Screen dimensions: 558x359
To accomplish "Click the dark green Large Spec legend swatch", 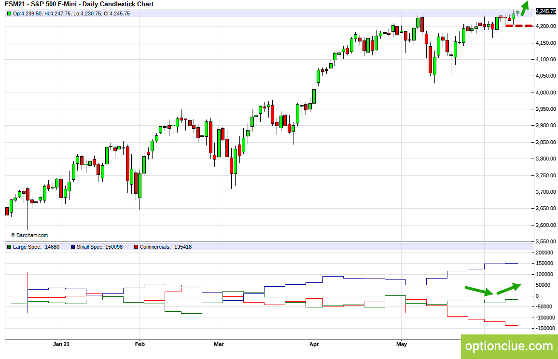I will [9, 247].
